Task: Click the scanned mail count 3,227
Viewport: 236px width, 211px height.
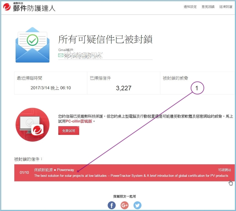Action: pos(124,88)
